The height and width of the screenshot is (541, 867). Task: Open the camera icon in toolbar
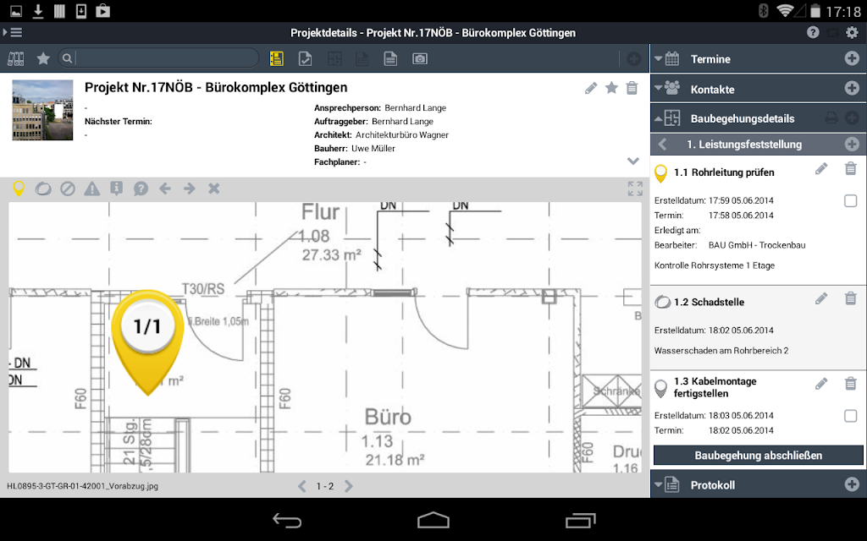420,58
